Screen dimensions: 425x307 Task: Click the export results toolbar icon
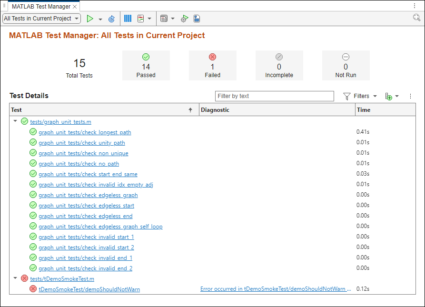coord(197,19)
